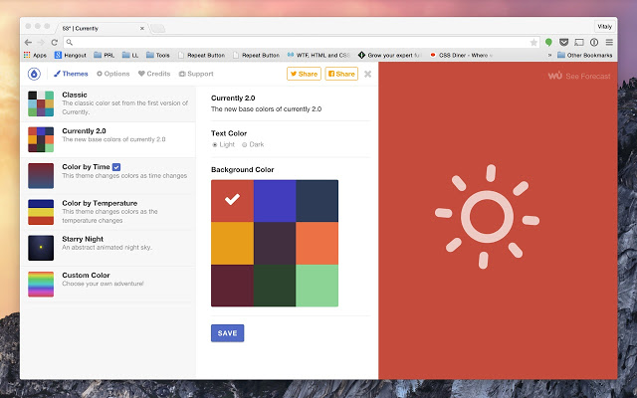Show hidden bookmarks with the overflow chevron

tap(549, 55)
